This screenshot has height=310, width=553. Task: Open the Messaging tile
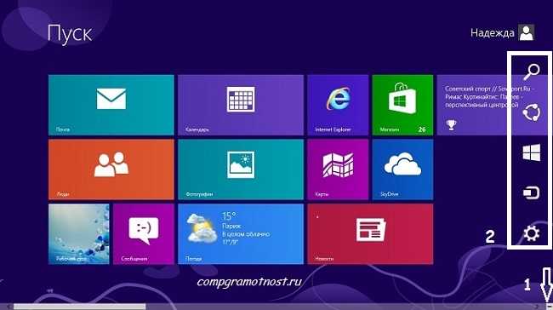(144, 234)
